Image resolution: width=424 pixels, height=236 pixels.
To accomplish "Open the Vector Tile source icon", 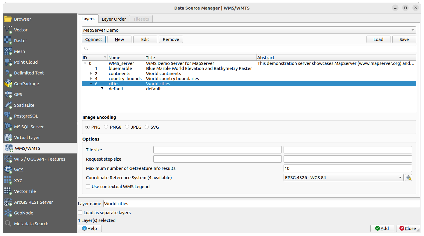I will (x=8, y=191).
